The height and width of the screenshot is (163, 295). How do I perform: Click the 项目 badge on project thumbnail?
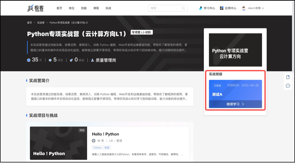(82, 130)
